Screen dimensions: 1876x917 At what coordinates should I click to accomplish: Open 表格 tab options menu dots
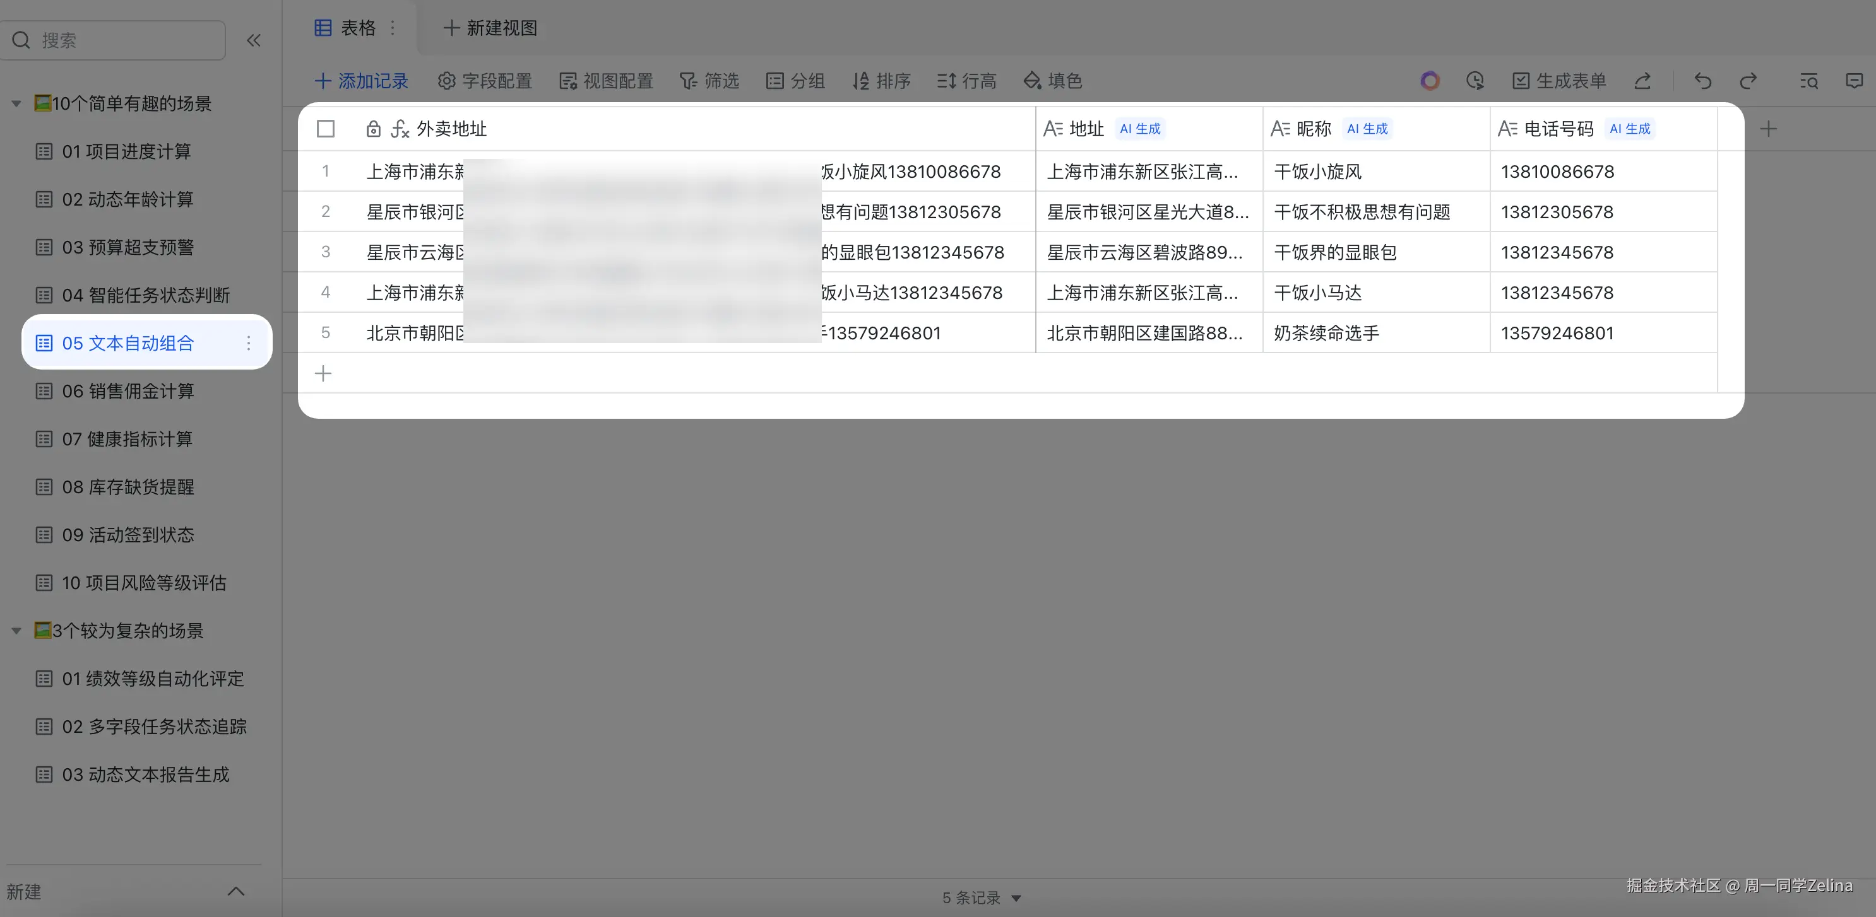tap(393, 28)
